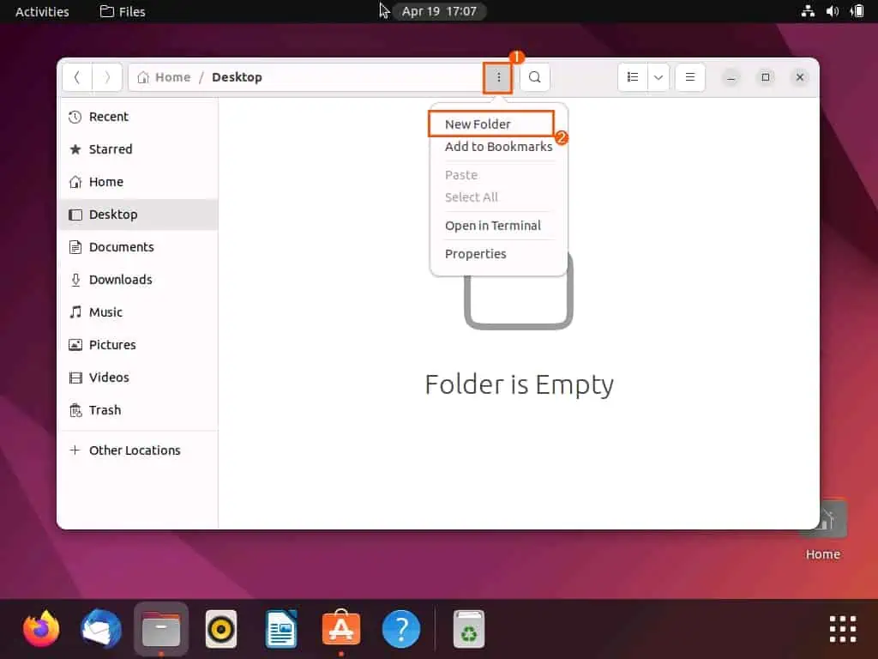Go to Starred items in sidebar

(x=111, y=149)
